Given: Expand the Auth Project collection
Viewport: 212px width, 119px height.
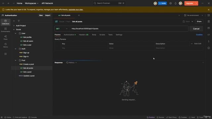Looking at the screenshot, I should pyautogui.click(x=14, y=26).
